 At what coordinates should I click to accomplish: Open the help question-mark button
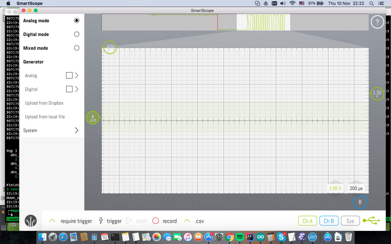(377, 22)
